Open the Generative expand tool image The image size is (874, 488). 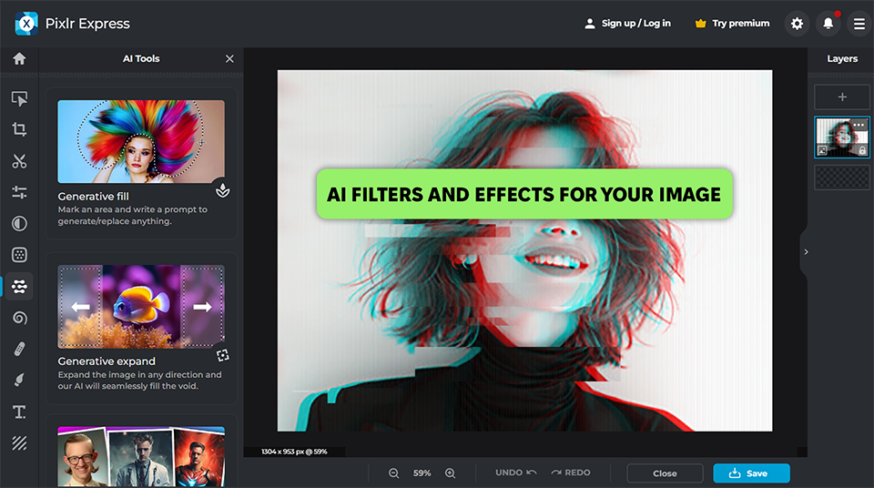click(141, 306)
